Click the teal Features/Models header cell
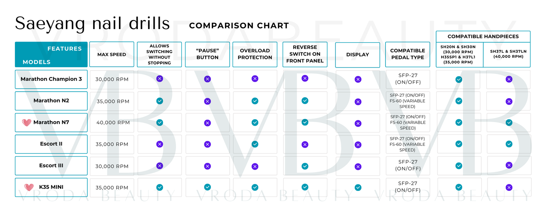546x212 pixels. (51, 55)
